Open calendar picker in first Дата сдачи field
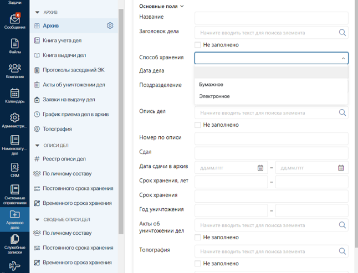The image size is (358, 273). coord(260,168)
